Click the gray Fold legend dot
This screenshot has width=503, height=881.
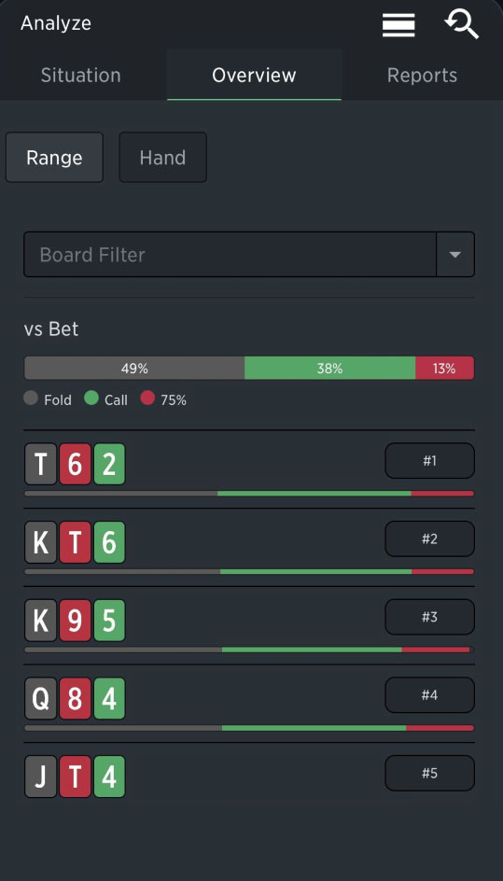pos(31,399)
